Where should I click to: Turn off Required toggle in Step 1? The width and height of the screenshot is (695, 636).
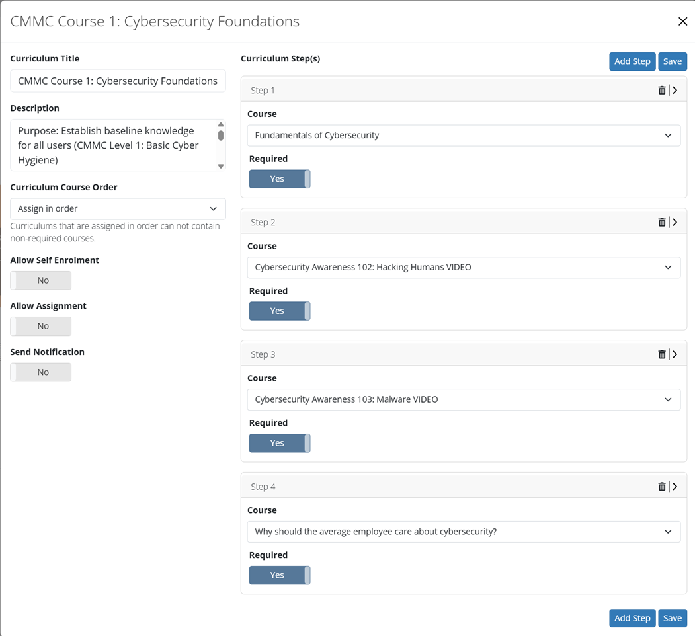point(280,179)
